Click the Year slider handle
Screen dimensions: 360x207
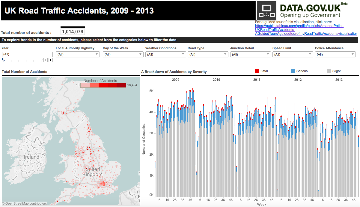[4, 60]
